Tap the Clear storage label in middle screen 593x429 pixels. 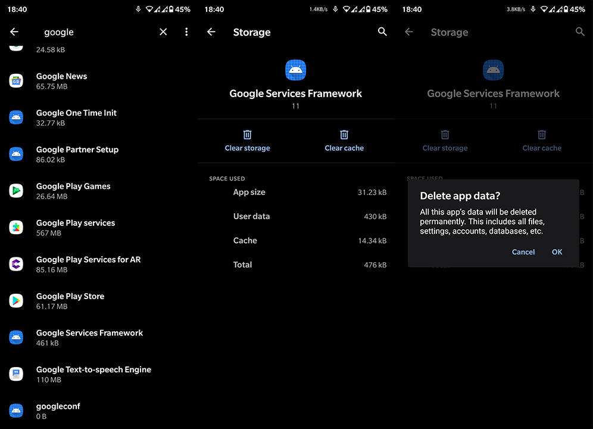(x=247, y=148)
